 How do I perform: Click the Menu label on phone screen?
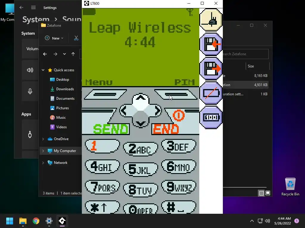[x=99, y=82]
